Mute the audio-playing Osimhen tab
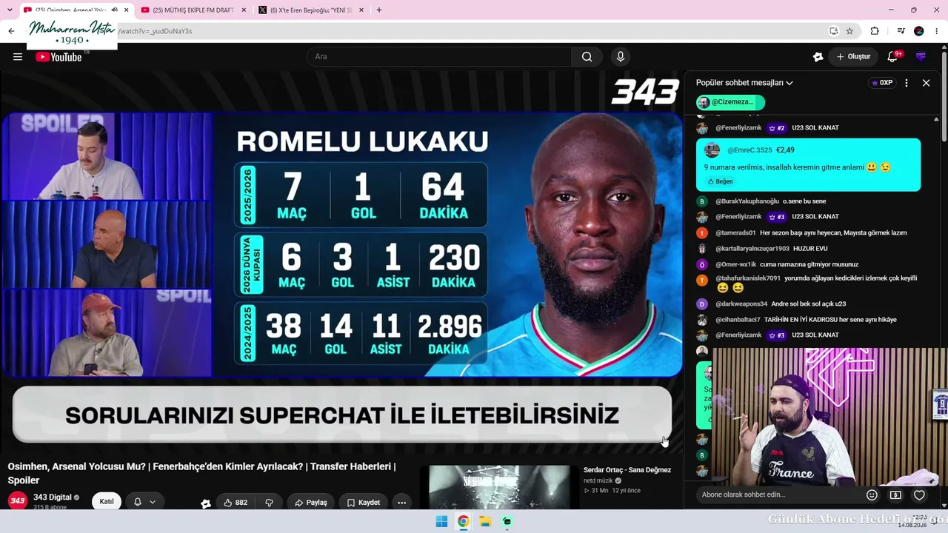Image resolution: width=948 pixels, height=533 pixels. (x=114, y=10)
